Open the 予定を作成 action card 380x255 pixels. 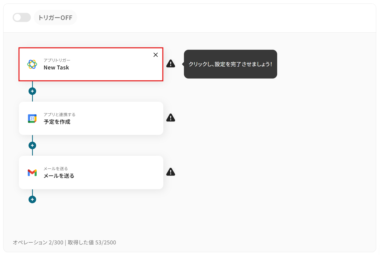91,118
